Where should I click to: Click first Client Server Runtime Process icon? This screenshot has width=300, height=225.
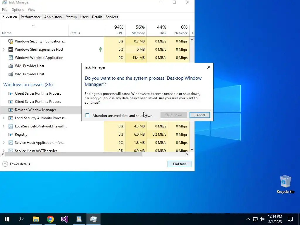tap(11, 93)
